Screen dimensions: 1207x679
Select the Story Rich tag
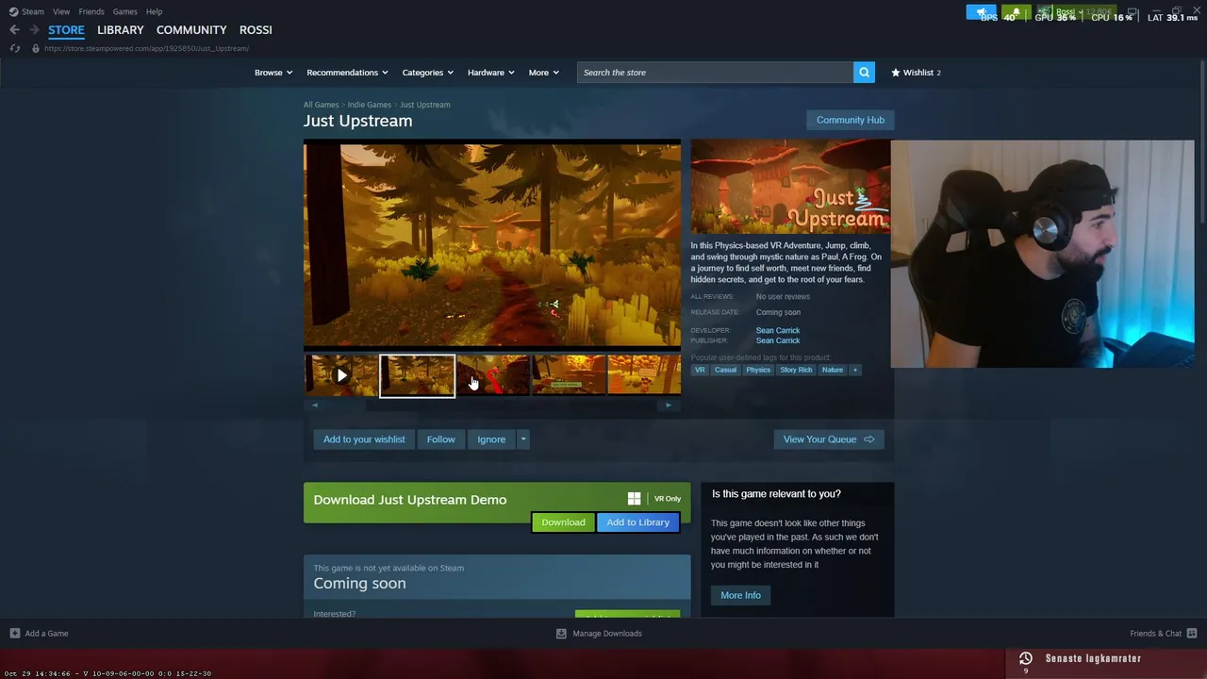[796, 370]
